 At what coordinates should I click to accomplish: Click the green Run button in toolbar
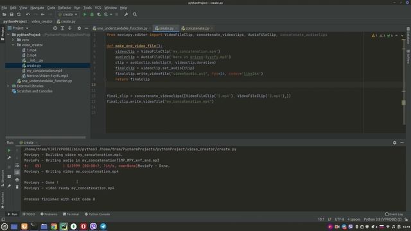tap(85, 14)
